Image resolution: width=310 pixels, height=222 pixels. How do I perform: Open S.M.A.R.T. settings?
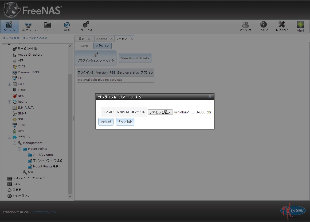click(26, 108)
